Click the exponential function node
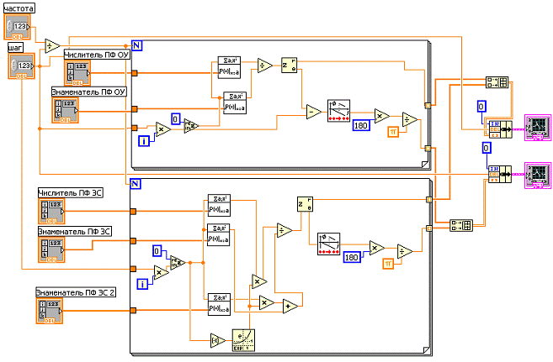553x362 pixels. pos(243,338)
